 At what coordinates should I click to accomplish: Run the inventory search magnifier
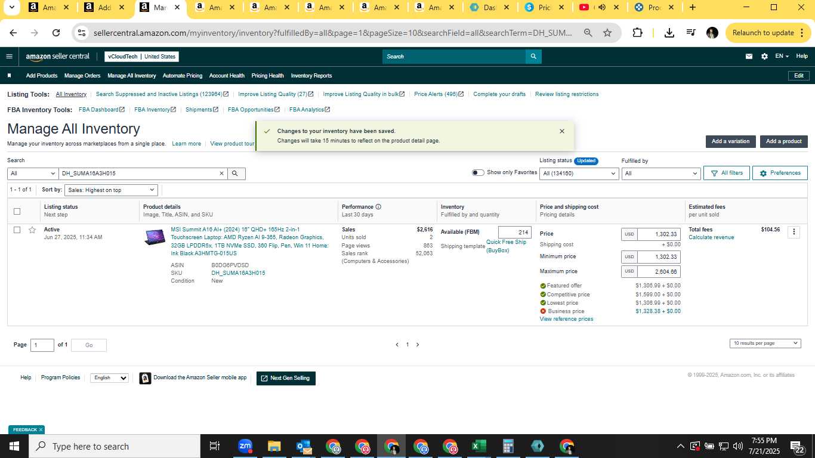coord(235,174)
